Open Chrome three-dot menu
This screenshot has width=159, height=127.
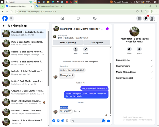[x=156, y=11]
